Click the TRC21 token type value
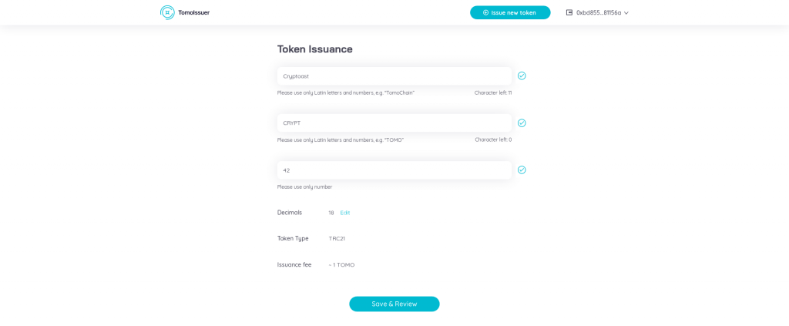The height and width of the screenshot is (326, 789). [337, 239]
